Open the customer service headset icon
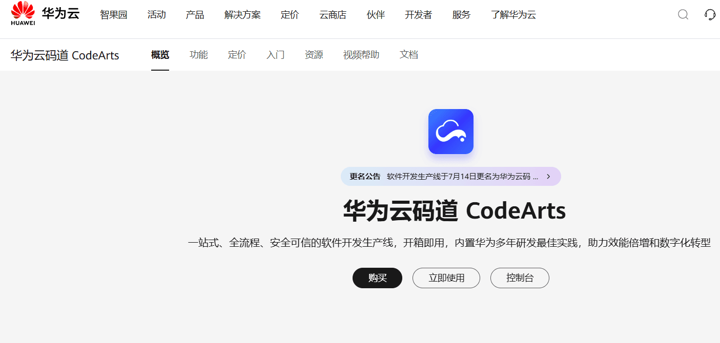This screenshot has width=720, height=343. (710, 14)
